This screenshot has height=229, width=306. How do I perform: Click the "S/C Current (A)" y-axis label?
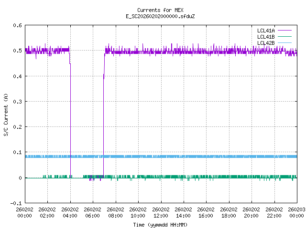6,114
